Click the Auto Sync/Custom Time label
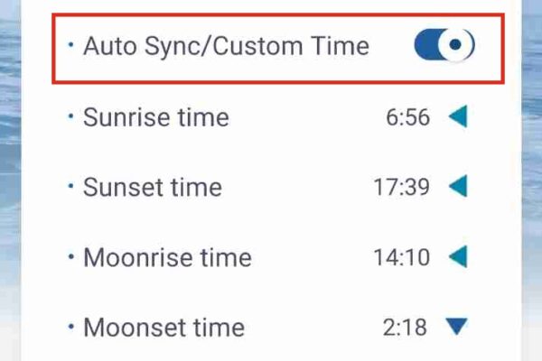Viewport: 542px width, 361px height. coord(226,46)
